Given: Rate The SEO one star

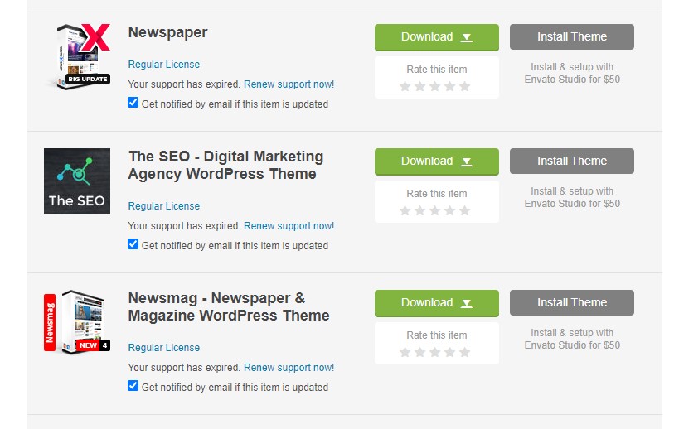Looking at the screenshot, I should (405, 210).
